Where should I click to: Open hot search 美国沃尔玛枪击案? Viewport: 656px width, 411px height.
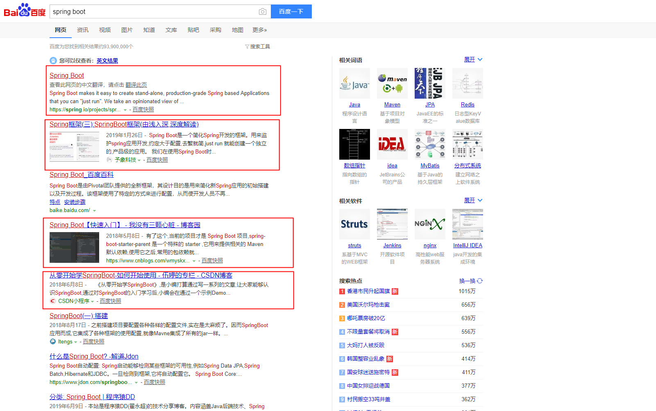tap(368, 305)
